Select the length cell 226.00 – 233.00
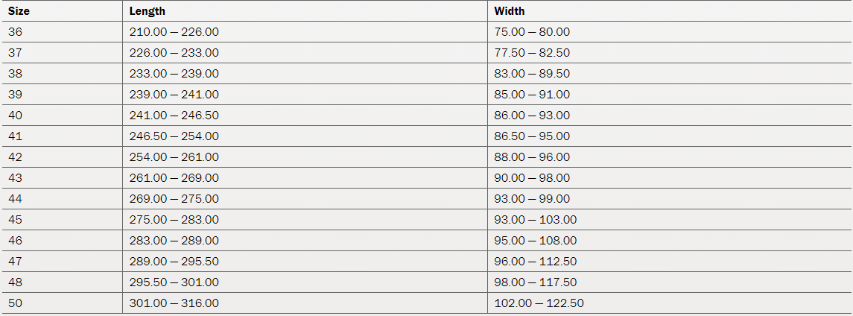Screen dimensions: 853x316 [174, 53]
